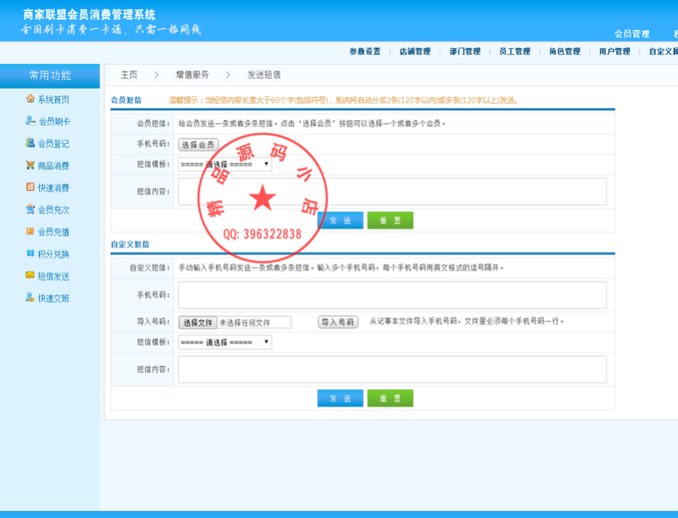678x518 pixels.
Task: Click the 选择会员 button
Action: (197, 144)
